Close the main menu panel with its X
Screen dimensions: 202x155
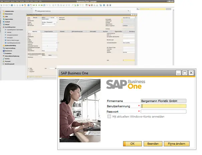(x=31, y=9)
